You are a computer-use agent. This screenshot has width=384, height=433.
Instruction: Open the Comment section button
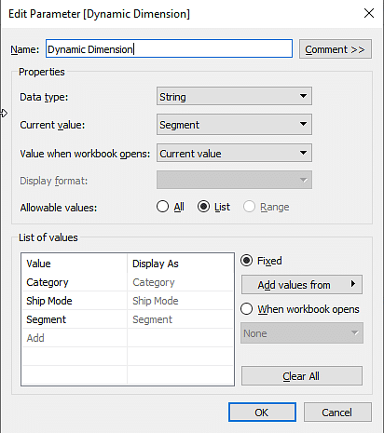pyautogui.click(x=336, y=49)
